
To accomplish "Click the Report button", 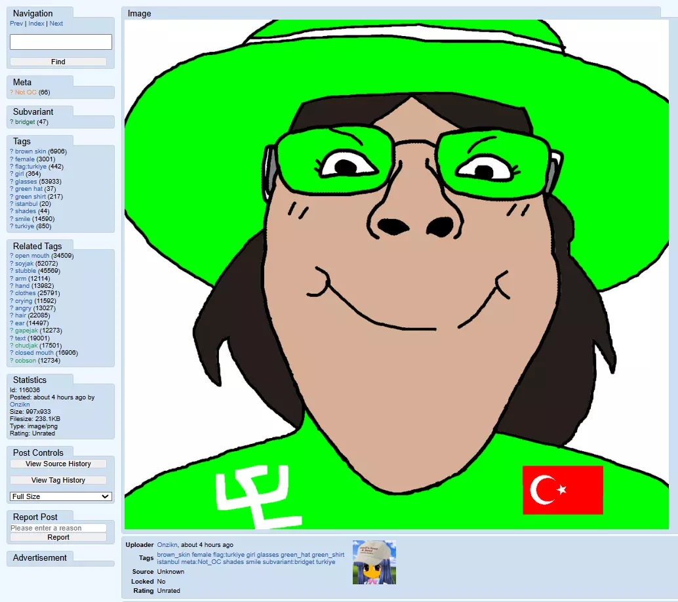I will click(x=58, y=537).
